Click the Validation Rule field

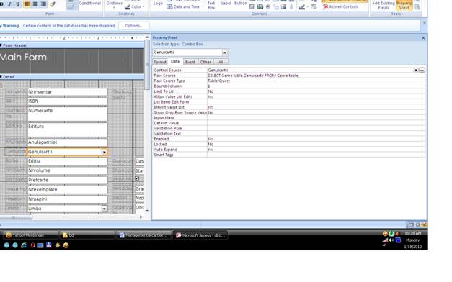[316, 128]
